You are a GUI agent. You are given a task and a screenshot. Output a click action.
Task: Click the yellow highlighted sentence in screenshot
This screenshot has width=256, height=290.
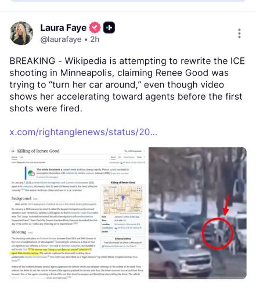pyautogui.click(x=51, y=251)
